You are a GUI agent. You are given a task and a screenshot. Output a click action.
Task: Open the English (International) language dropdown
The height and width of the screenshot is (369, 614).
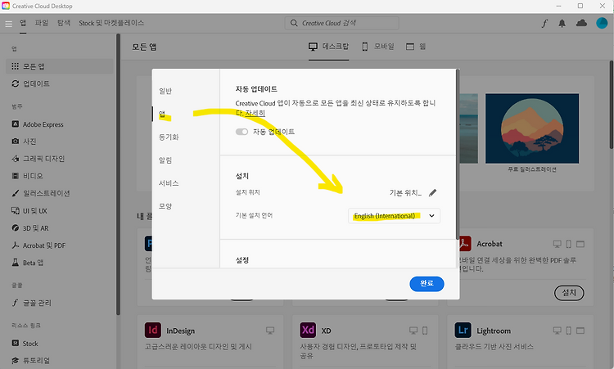tap(394, 216)
